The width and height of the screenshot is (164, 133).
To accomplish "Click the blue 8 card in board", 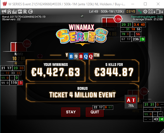I will point(71,56).
